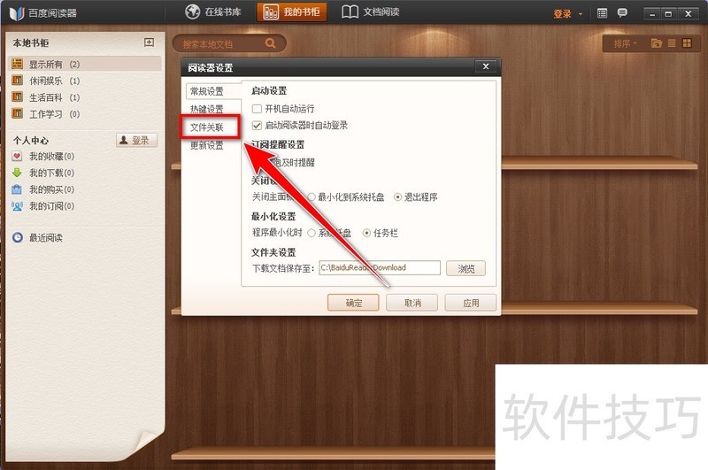Open 我的收藏(0) favorites
Image resolution: width=708 pixels, height=470 pixels.
click(51, 156)
